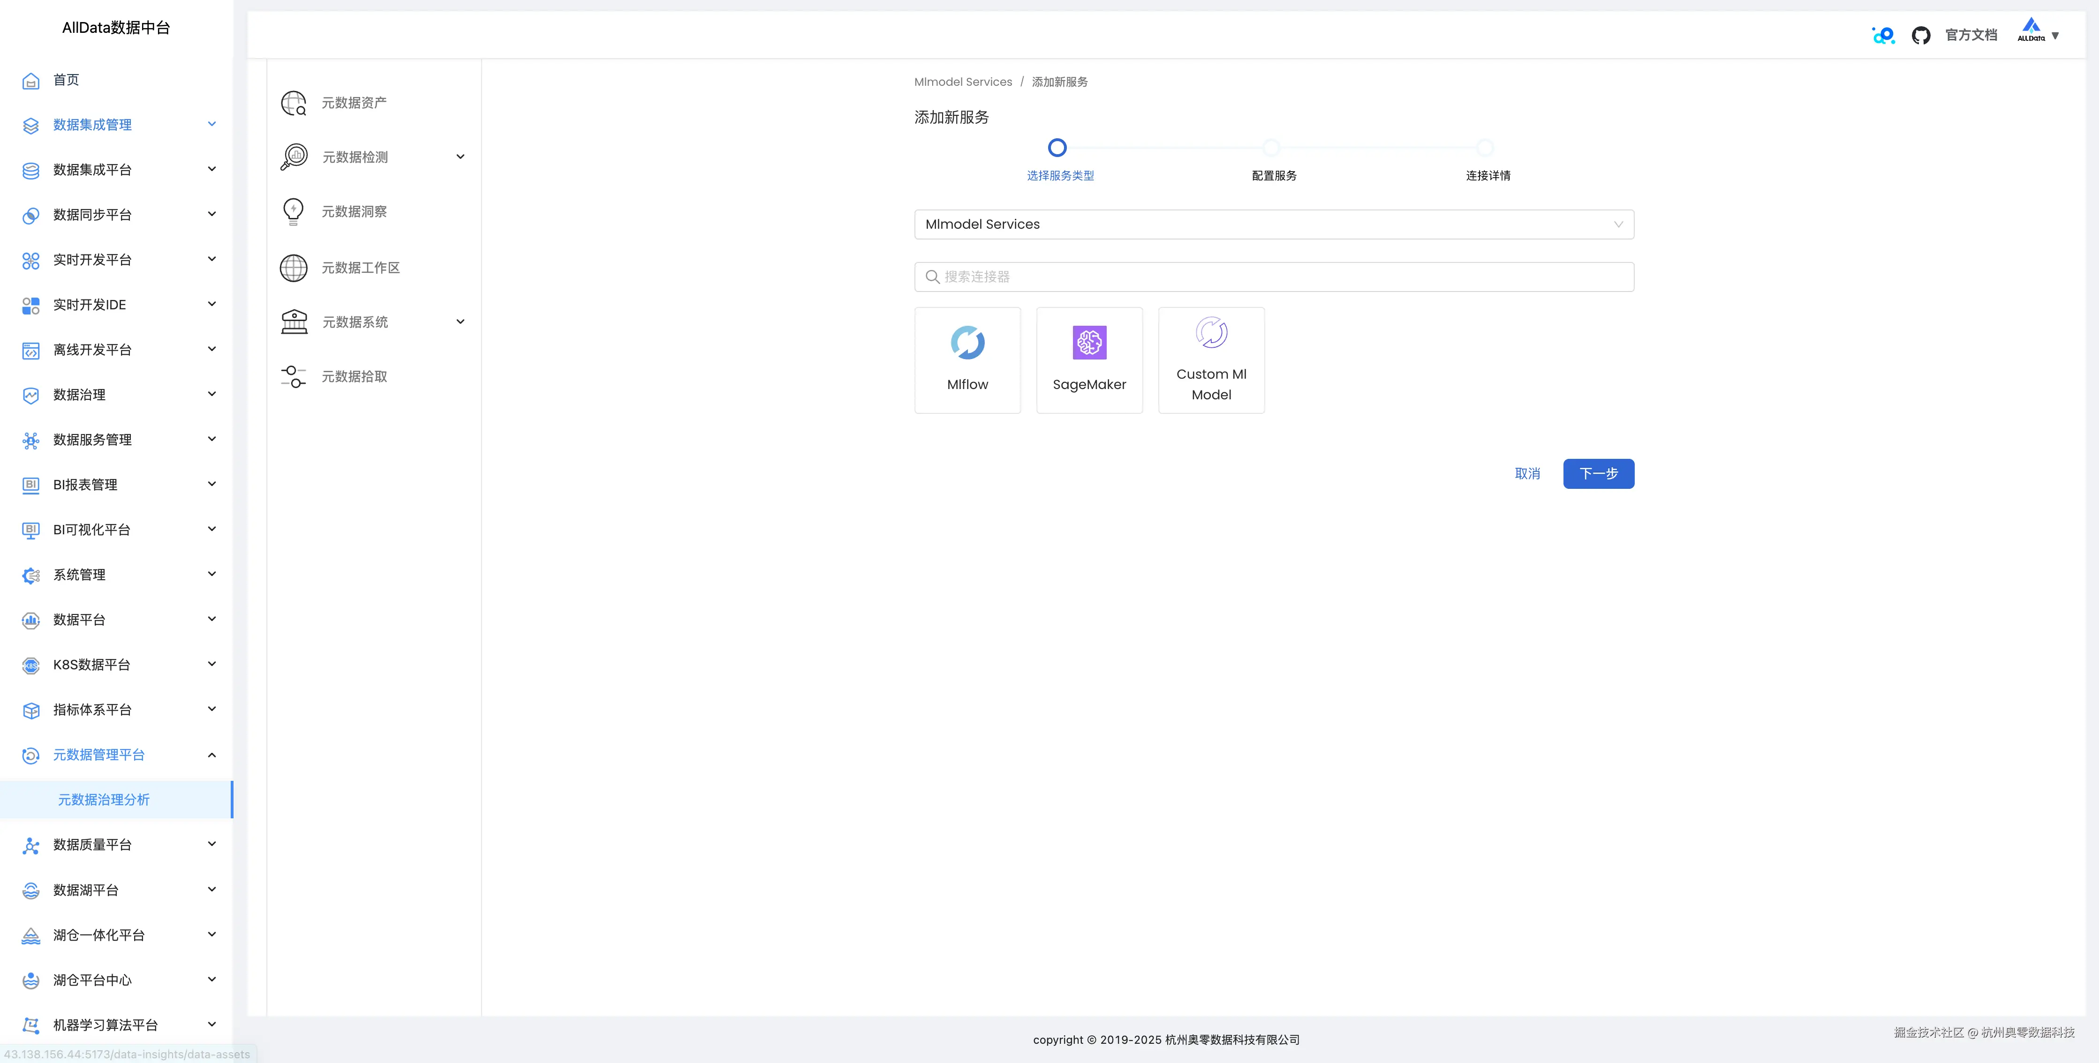Click the 选择服务类型 step indicator
The image size is (2099, 1063).
pos(1057,148)
